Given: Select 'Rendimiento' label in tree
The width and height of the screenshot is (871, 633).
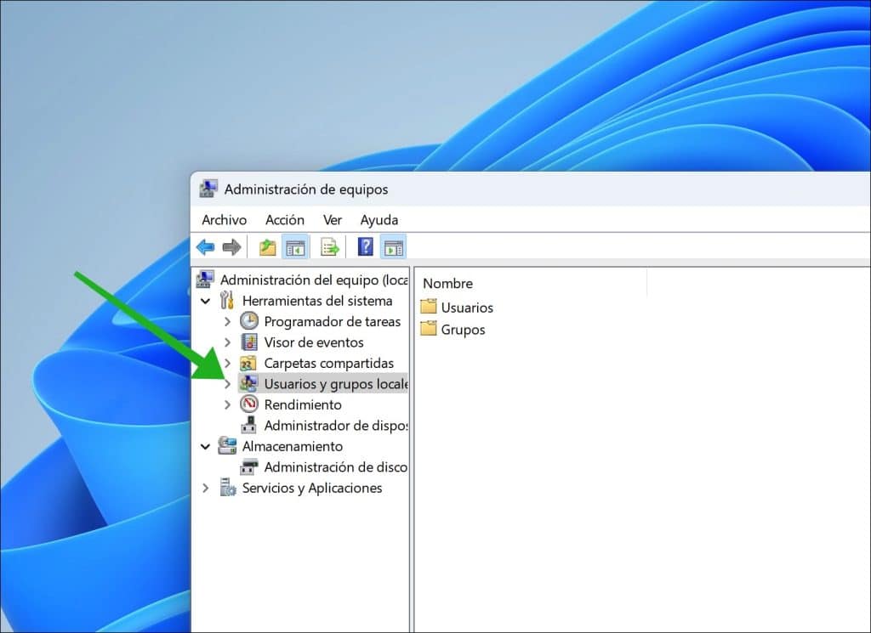Looking at the screenshot, I should tap(303, 404).
